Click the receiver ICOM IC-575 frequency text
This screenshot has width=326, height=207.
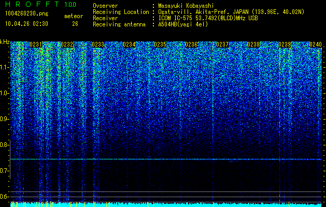pyautogui.click(x=208, y=18)
